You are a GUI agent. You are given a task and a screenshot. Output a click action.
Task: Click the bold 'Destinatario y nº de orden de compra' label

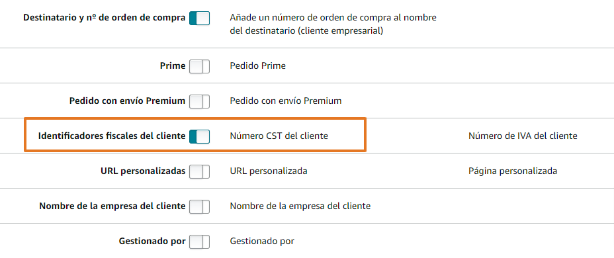pos(104,18)
